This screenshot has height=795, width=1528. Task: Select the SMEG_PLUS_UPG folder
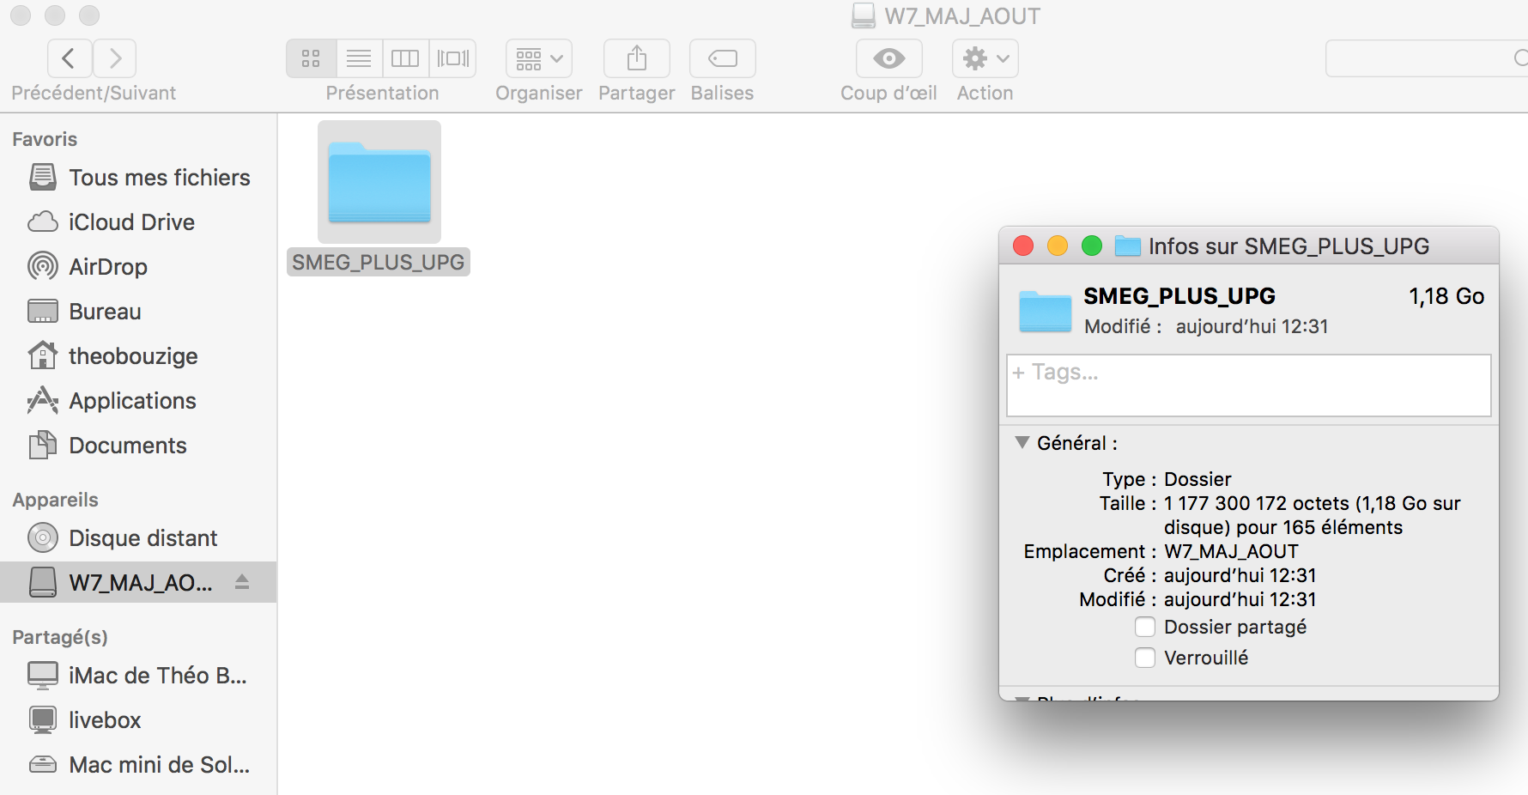(379, 184)
